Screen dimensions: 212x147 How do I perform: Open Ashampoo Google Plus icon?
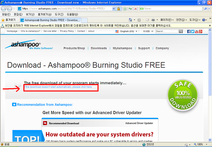click(200, 32)
